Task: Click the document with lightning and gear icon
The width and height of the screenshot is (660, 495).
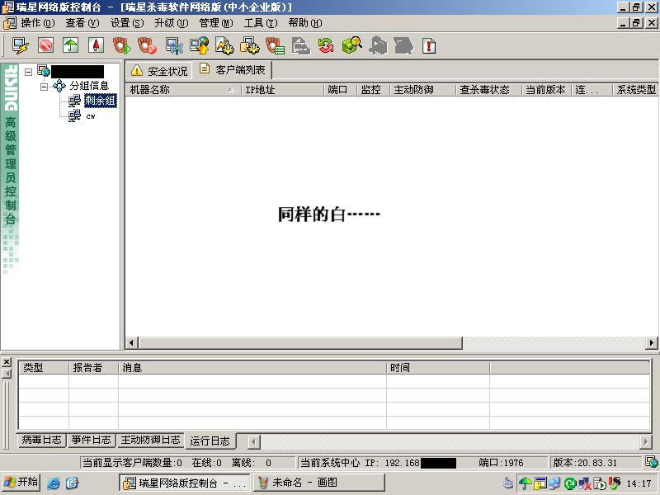Action: 224,45
